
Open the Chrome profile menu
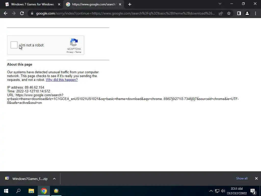(247, 13)
